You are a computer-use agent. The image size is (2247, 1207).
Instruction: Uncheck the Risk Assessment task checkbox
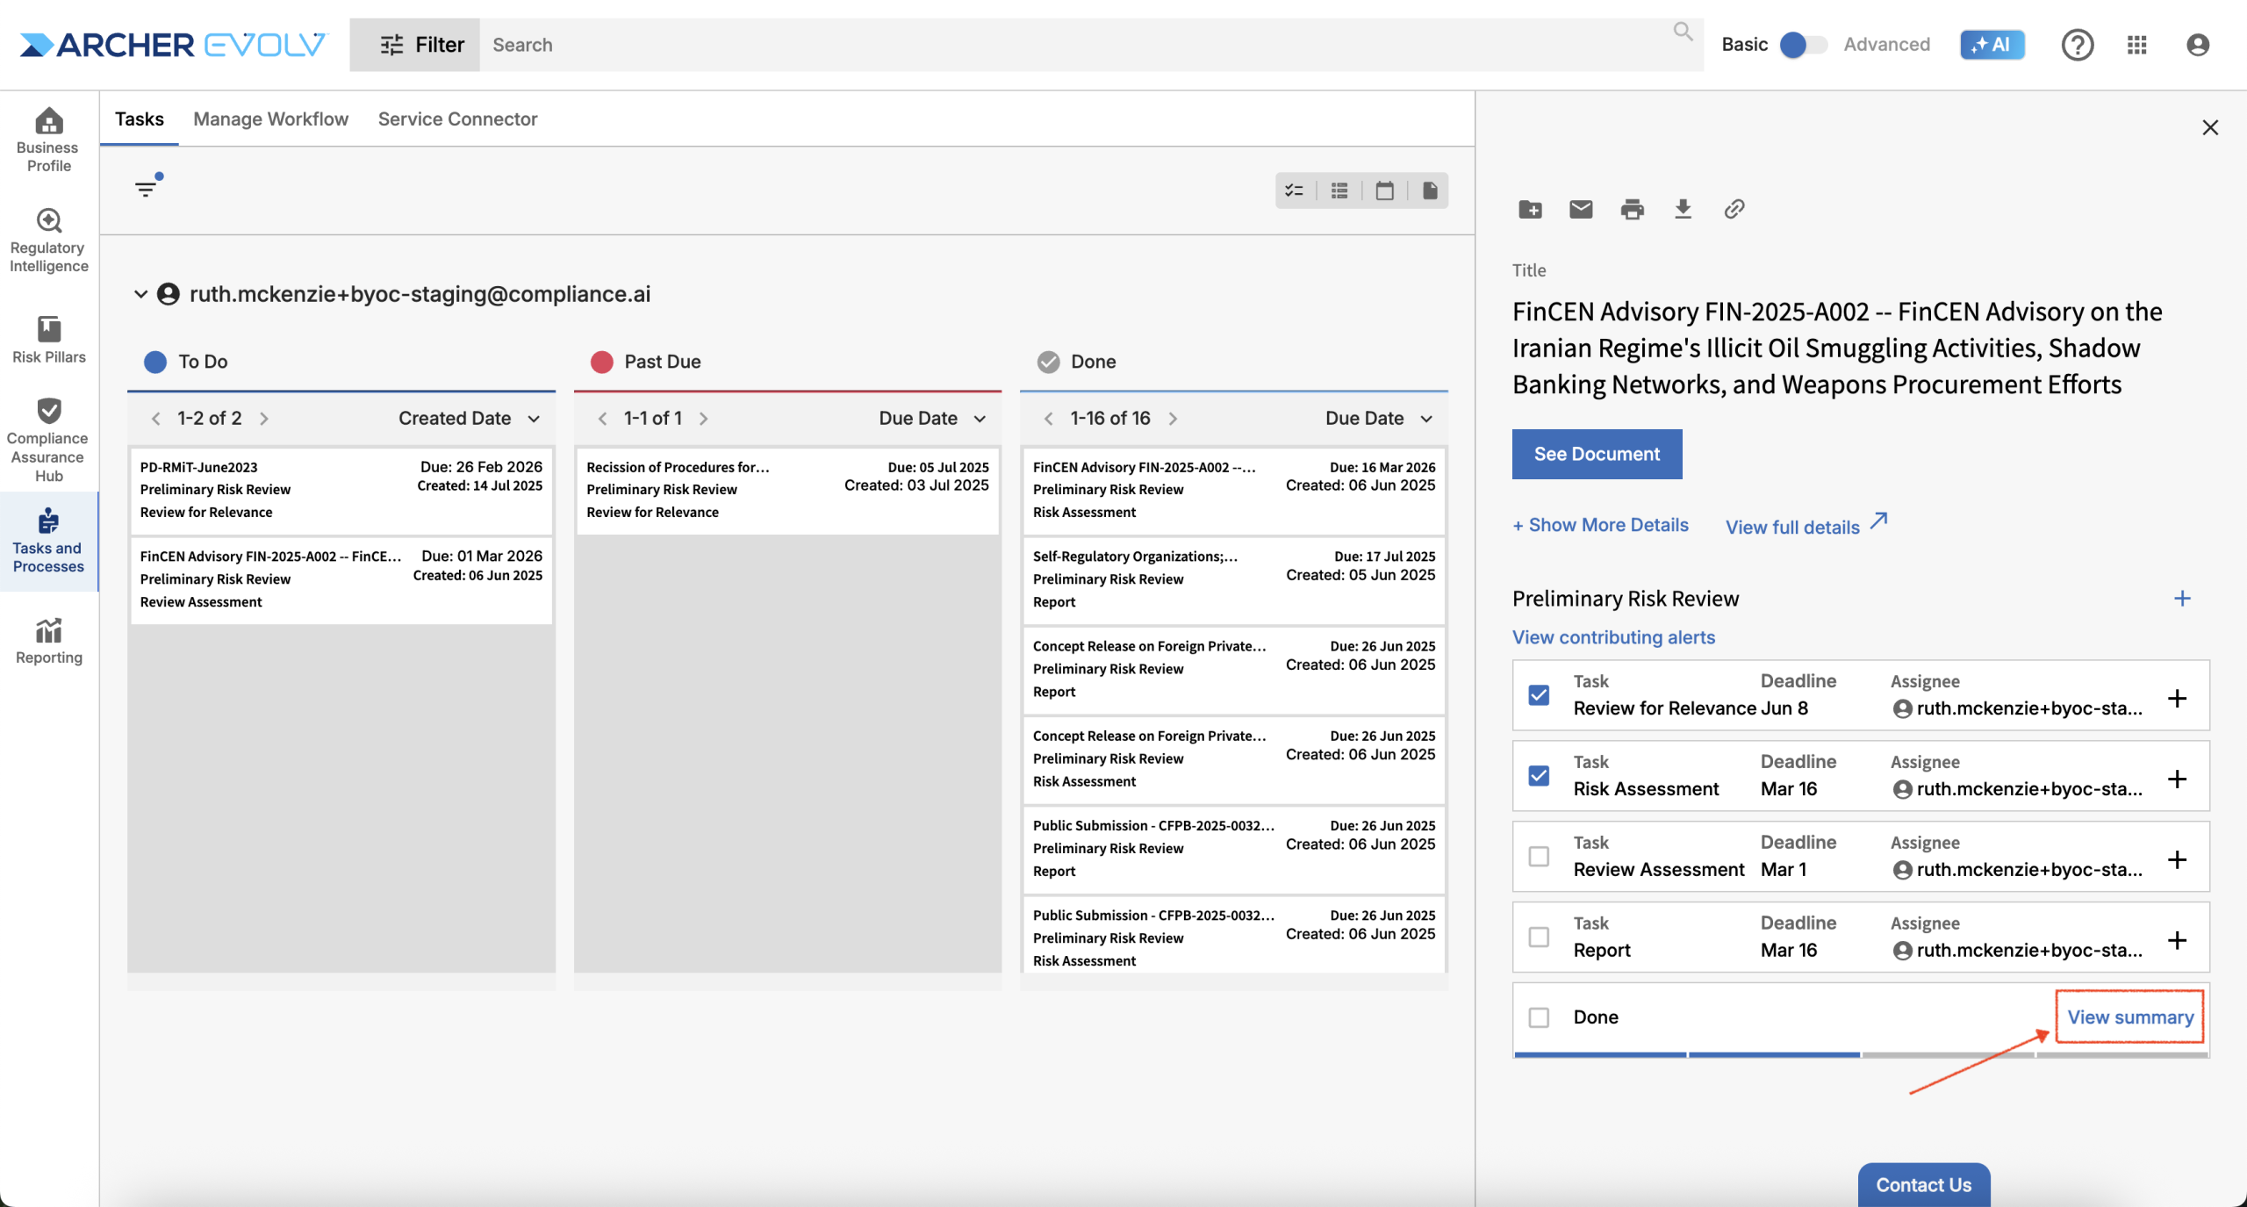click(x=1539, y=776)
